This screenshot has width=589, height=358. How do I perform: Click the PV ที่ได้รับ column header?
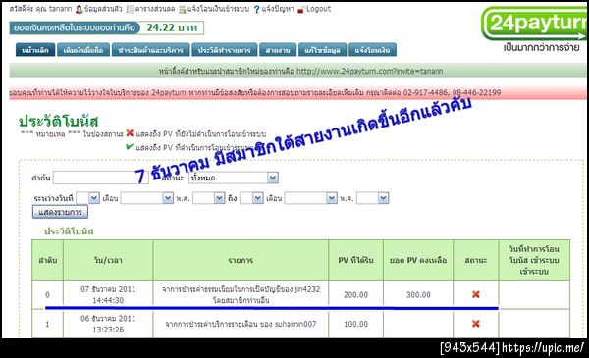pos(355,260)
